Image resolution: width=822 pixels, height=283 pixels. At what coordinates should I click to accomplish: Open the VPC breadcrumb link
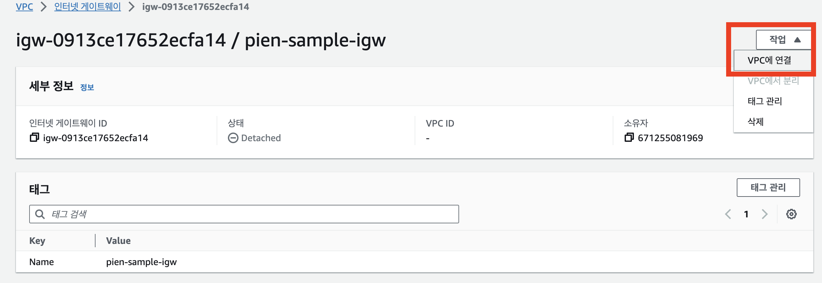[25, 7]
